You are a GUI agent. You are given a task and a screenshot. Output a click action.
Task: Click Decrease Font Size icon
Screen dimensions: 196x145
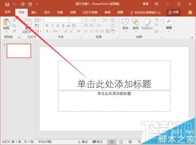pyautogui.click(x=71, y=31)
